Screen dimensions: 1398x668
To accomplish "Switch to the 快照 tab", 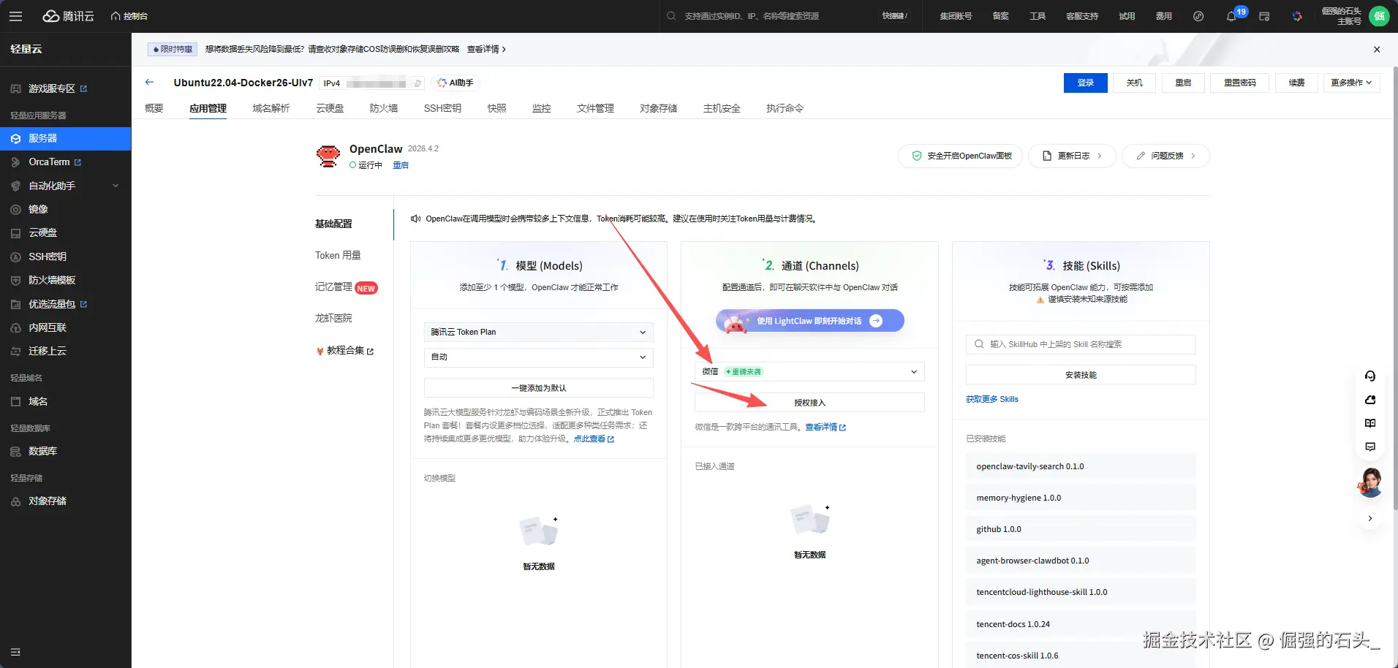I will (497, 108).
